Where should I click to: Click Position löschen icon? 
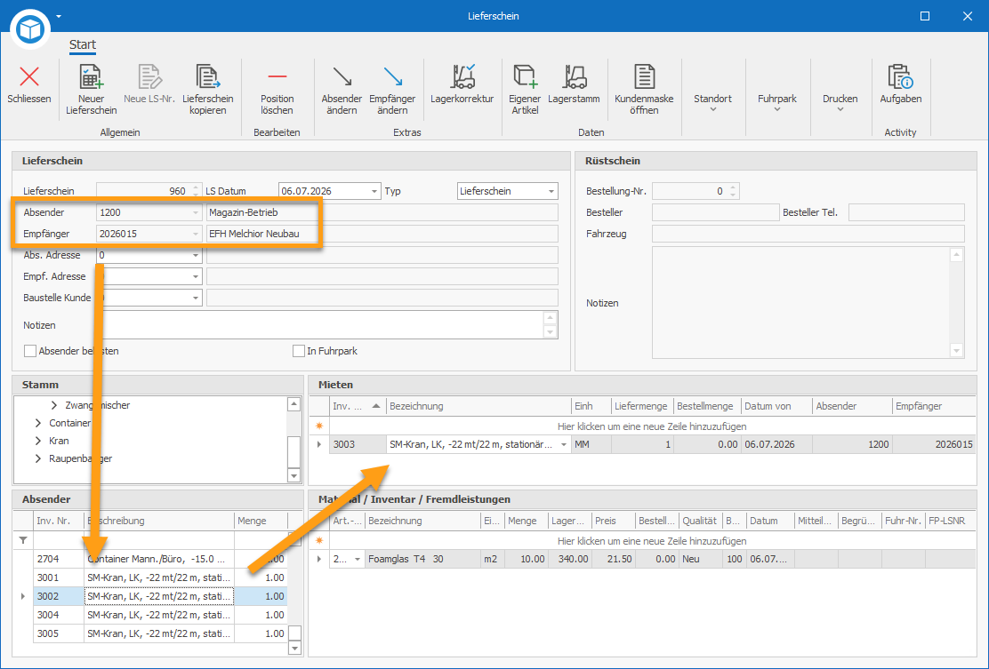[277, 77]
